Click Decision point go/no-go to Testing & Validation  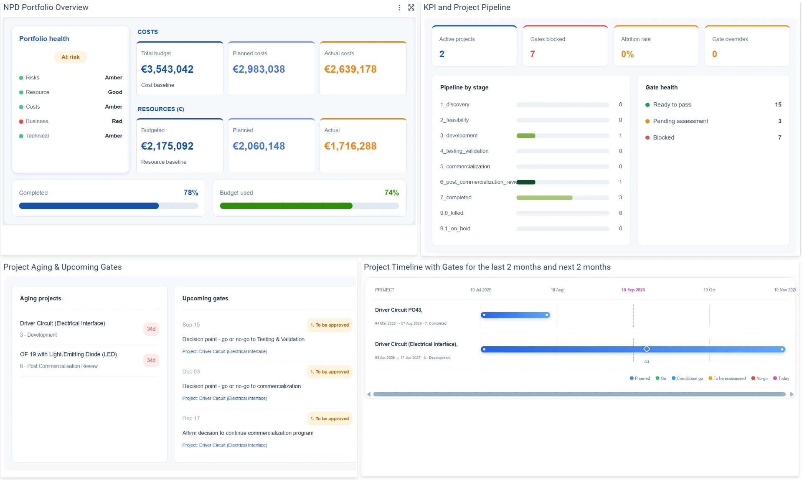tap(244, 340)
